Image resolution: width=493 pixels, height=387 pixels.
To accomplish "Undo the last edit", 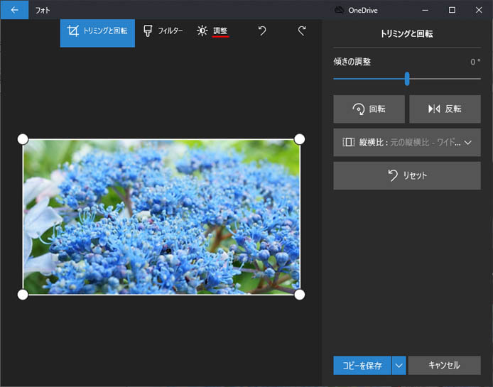I will (x=262, y=31).
